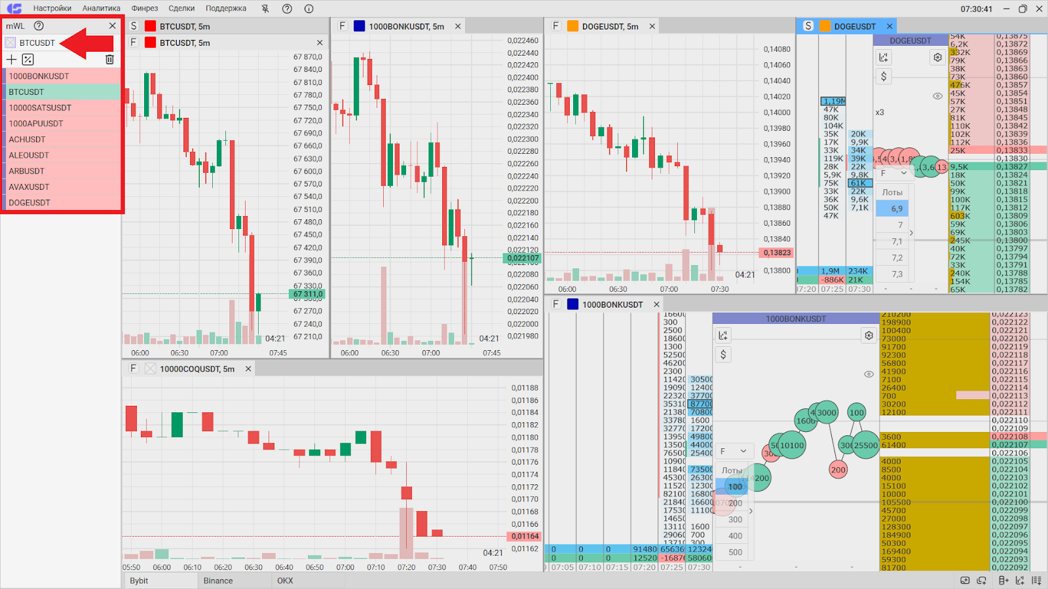Click the dollar icon in 1000BONKUSDT order book

(723, 354)
